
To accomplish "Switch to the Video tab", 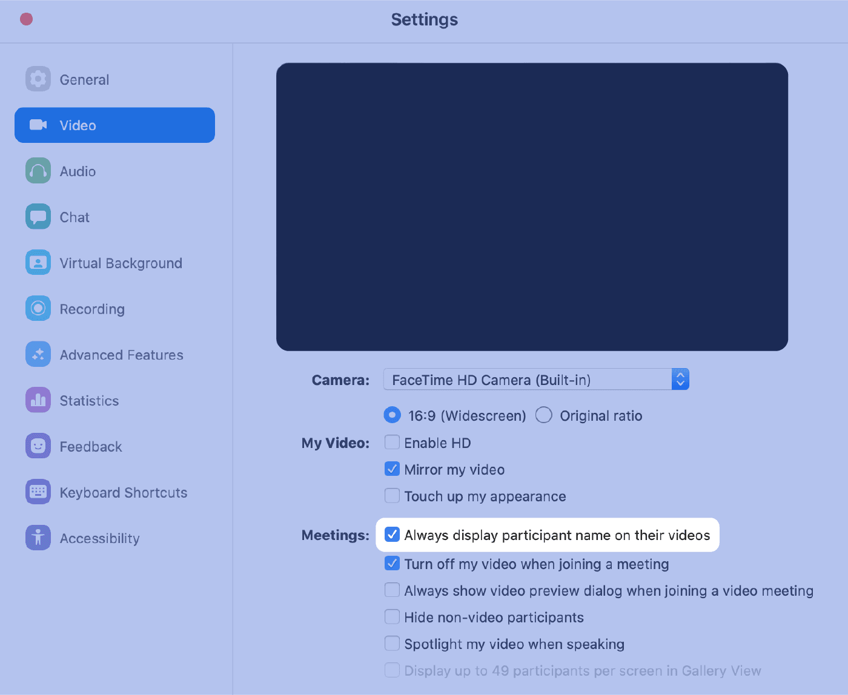I will tap(77, 125).
